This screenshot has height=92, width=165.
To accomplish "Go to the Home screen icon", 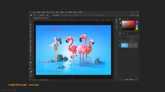I will (31, 15).
